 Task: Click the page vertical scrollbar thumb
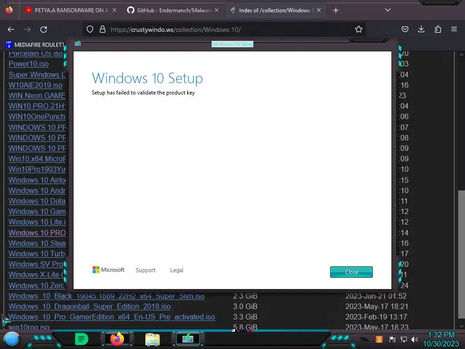pos(461,254)
